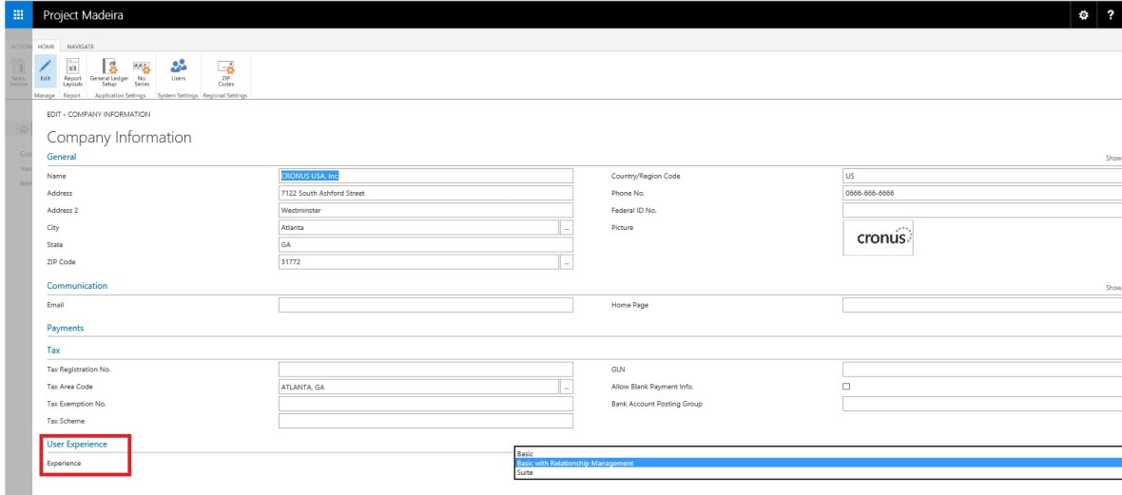
Task: Open the ZIP Code lookup button
Action: (567, 262)
